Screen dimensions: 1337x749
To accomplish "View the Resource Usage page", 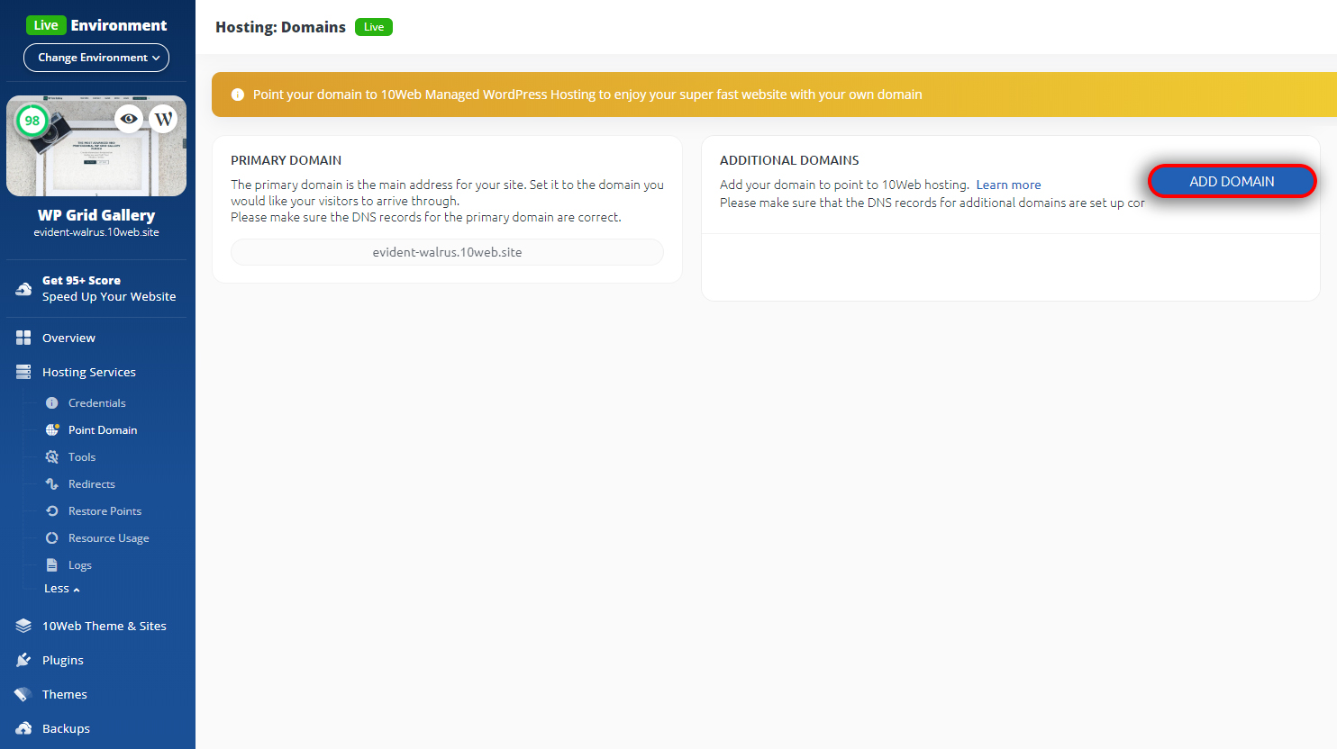I will point(109,538).
